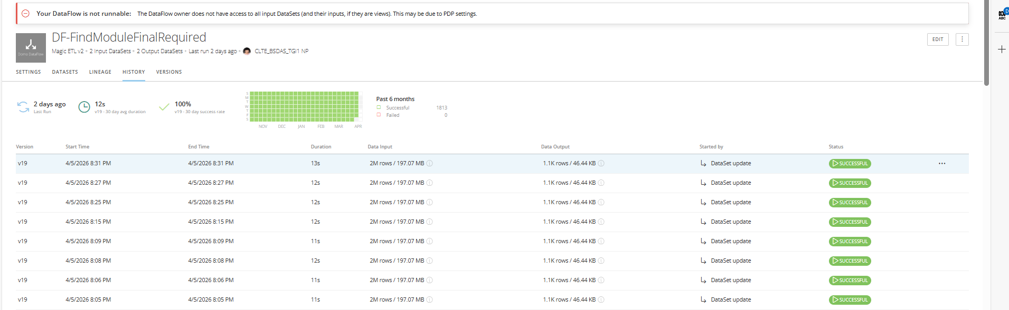Image resolution: width=1009 pixels, height=310 pixels.
Task: Click DataSet update text for 8:08 PM run
Action: [x=731, y=261]
